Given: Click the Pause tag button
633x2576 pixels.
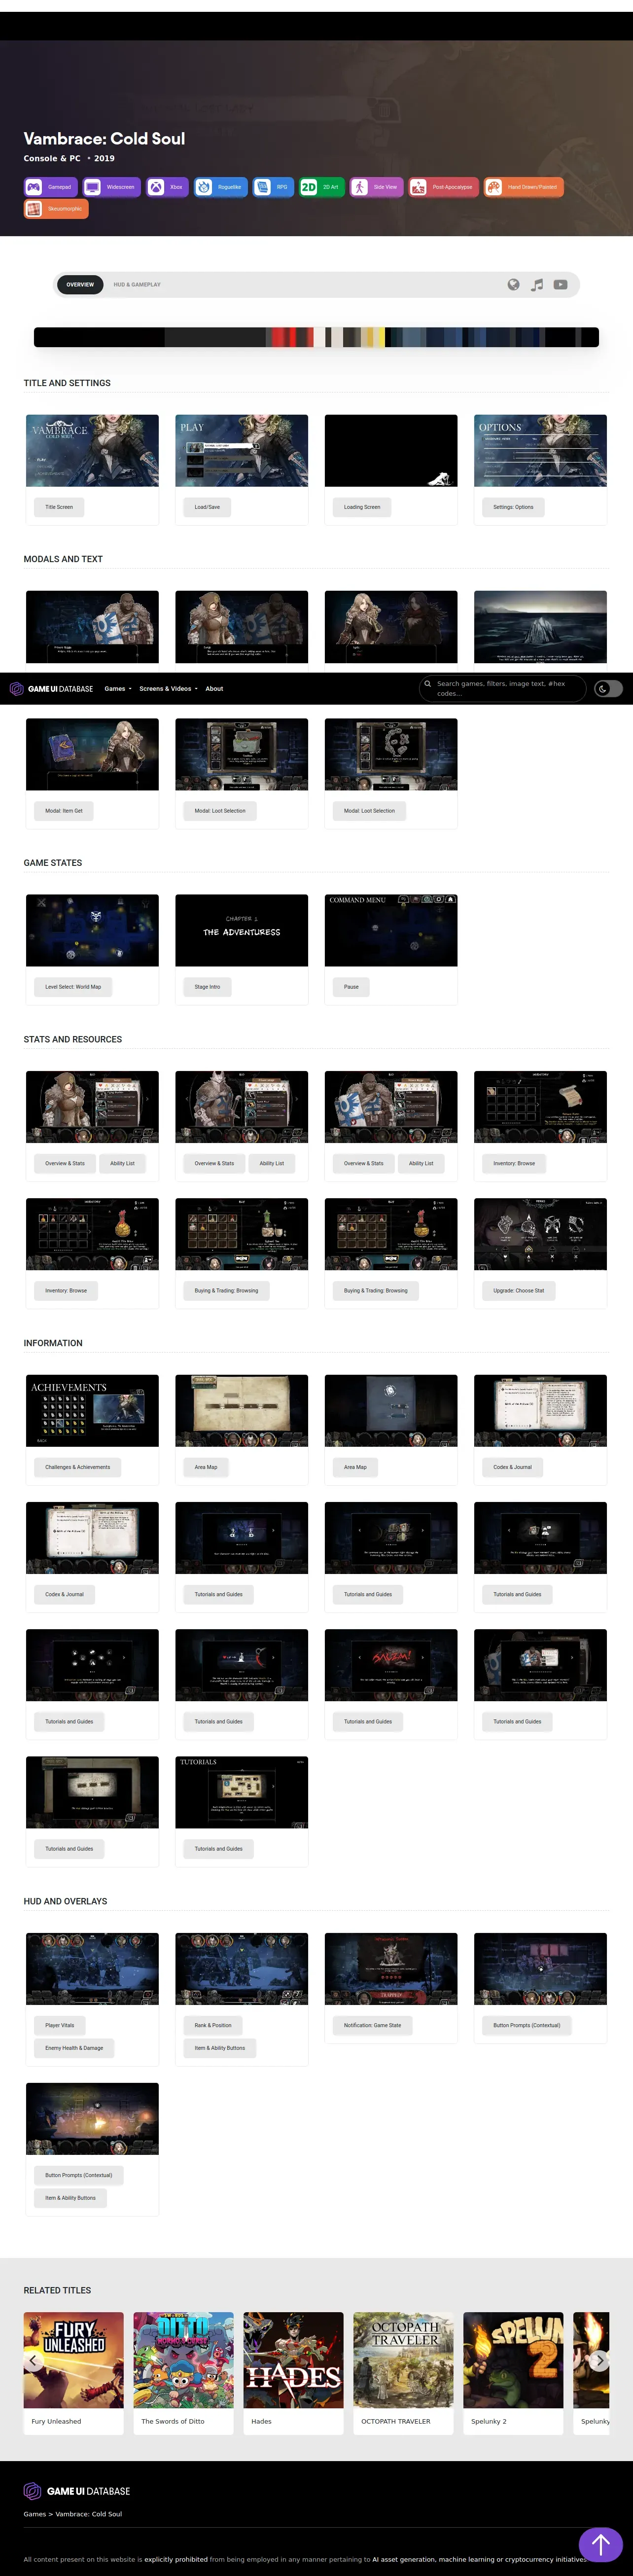Looking at the screenshot, I should [351, 987].
